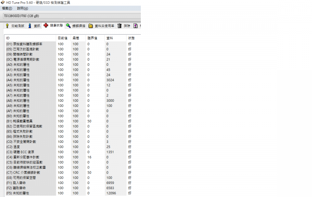Sort by the ID column header
Screen dimensions: 312x197
pyautogui.click(x=30, y=38)
